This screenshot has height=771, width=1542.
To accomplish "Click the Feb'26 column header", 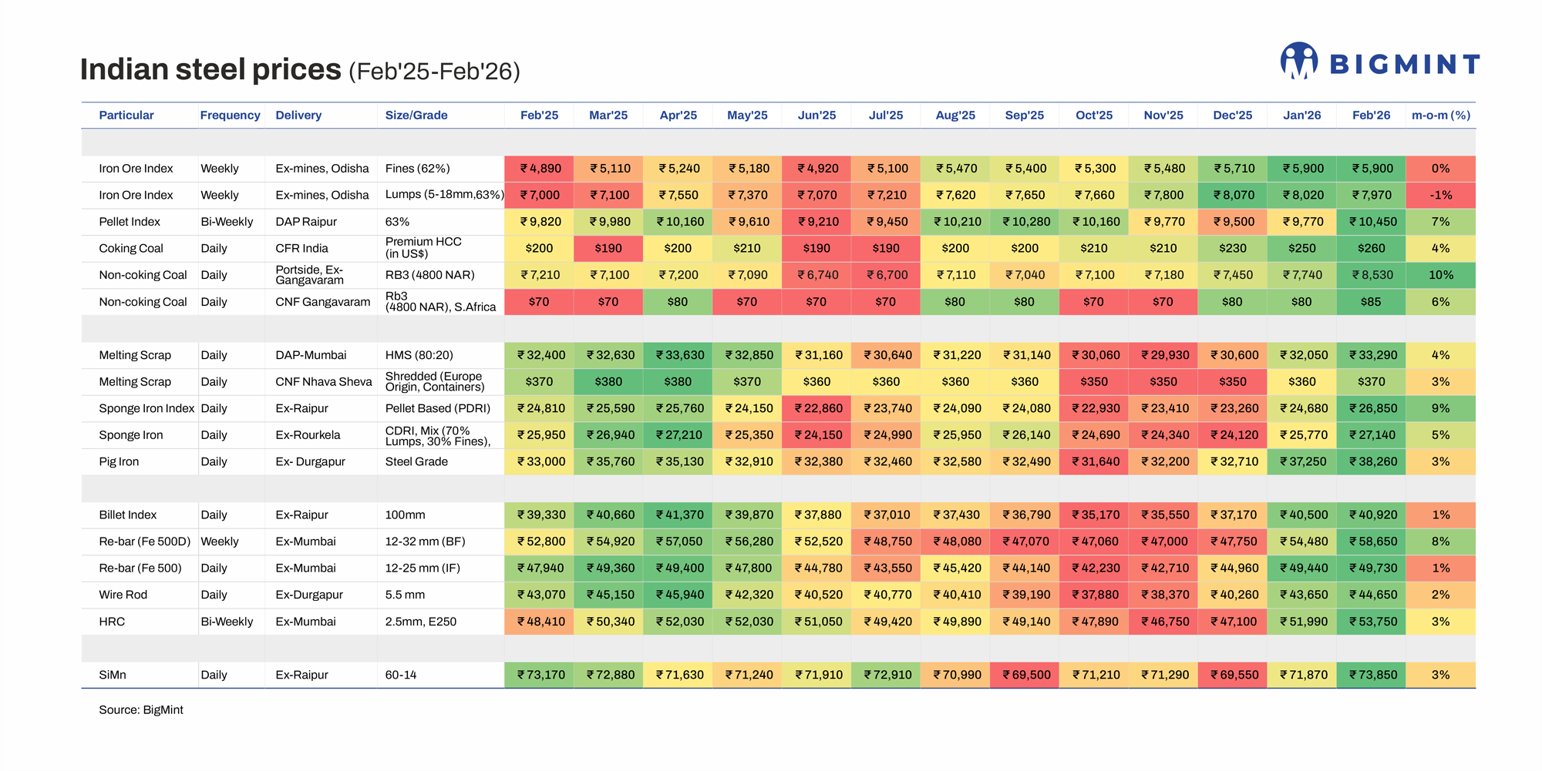I will tap(1371, 116).
